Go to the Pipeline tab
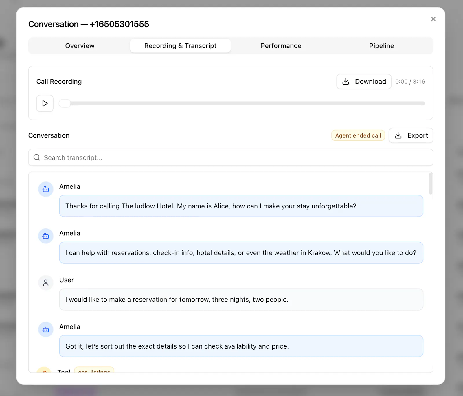 [381, 46]
